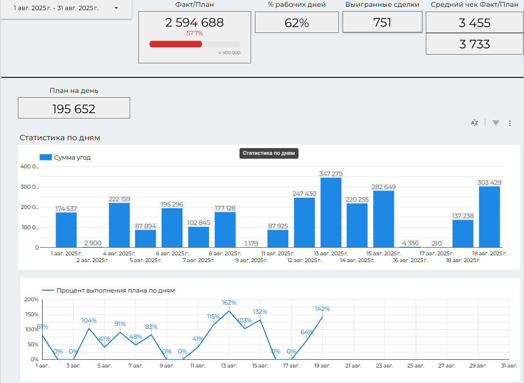Click the 'Процент выполнения плана по дням' legend line

[x=48, y=291]
